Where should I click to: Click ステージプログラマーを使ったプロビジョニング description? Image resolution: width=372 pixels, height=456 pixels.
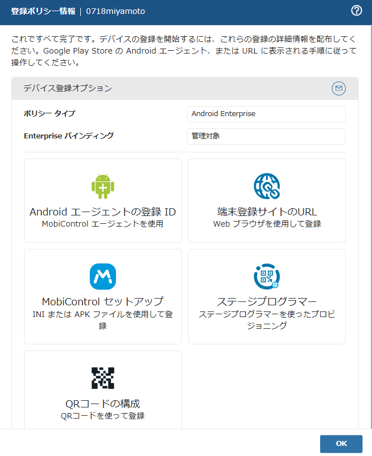267,320
